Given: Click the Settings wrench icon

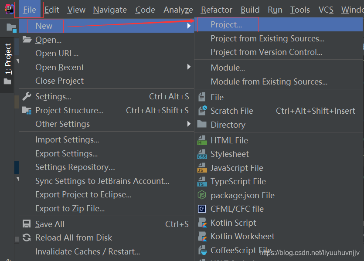Looking at the screenshot, I should pyautogui.click(x=27, y=96).
